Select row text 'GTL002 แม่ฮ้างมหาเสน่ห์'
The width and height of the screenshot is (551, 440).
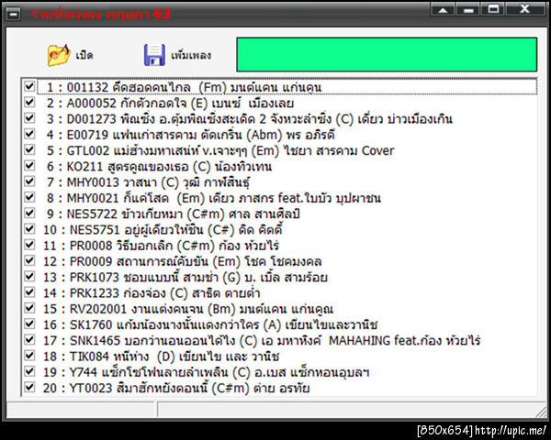pyautogui.click(x=133, y=150)
